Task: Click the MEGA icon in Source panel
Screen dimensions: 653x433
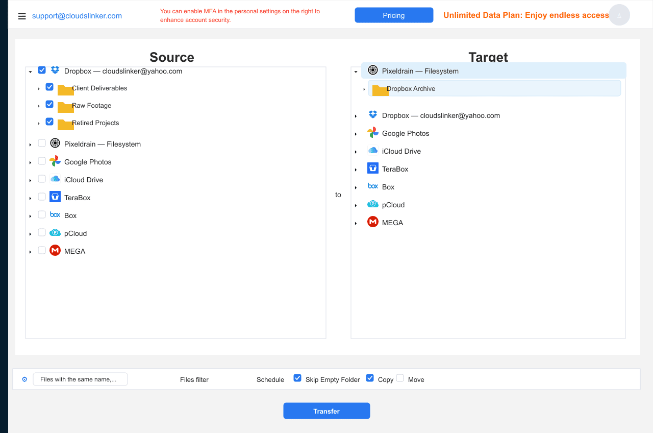Action: pos(55,251)
